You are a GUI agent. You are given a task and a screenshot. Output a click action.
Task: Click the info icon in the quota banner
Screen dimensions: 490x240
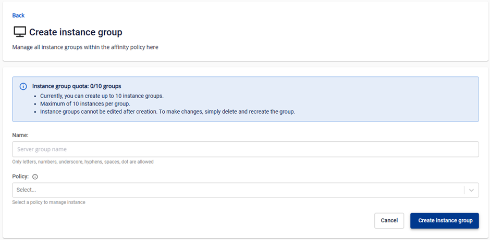pos(23,86)
